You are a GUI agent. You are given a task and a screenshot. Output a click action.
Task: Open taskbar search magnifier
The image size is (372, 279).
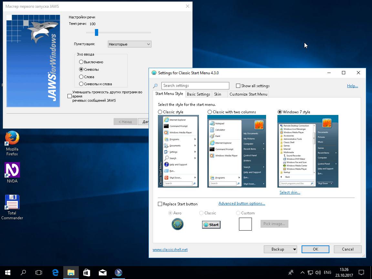click(x=23, y=272)
